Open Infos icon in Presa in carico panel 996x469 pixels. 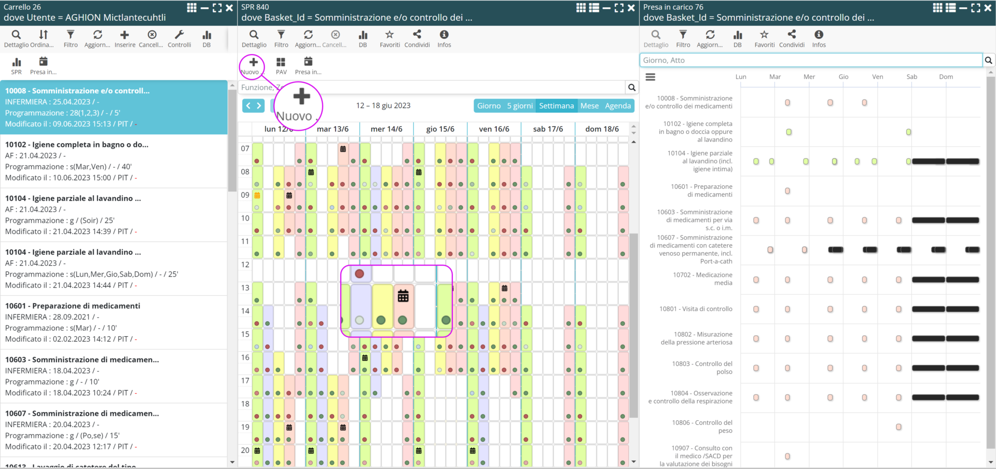point(819,35)
